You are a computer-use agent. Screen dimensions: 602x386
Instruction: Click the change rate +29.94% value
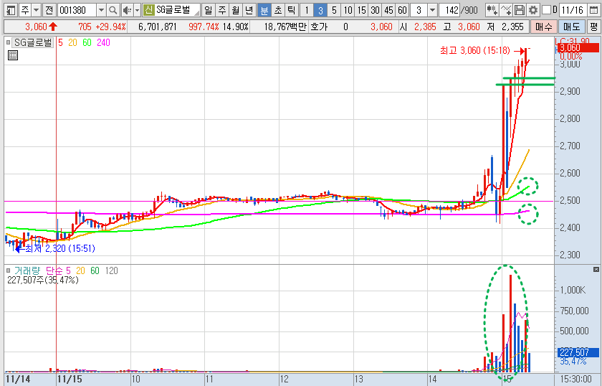pos(110,27)
